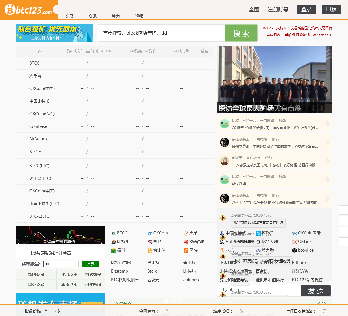Open the btc-dice dice icon link
The width and height of the screenshot is (348, 316).
coord(303,250)
